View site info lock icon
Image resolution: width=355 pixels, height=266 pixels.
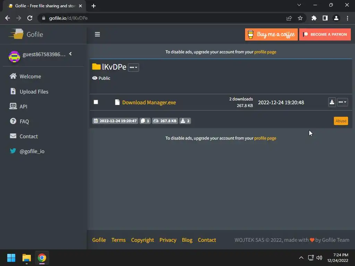point(44,18)
